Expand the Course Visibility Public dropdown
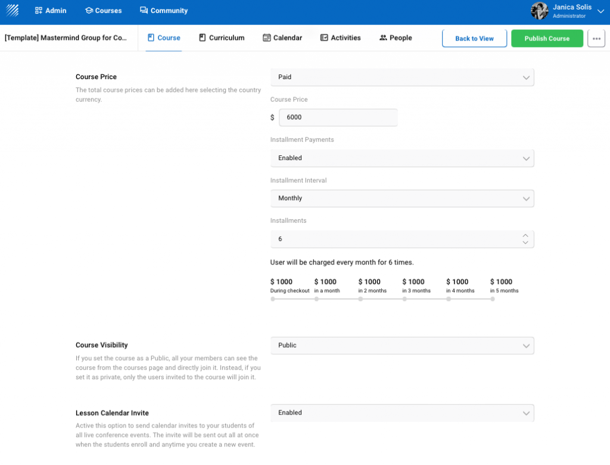This screenshot has height=465, width=610. pos(402,345)
